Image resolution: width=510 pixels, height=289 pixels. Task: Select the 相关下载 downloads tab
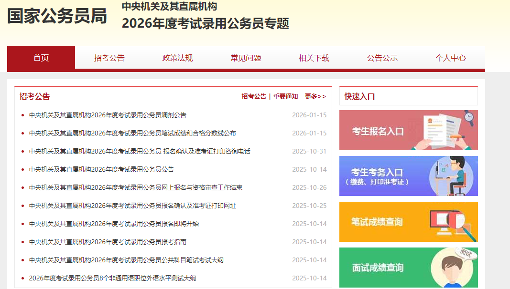(x=314, y=58)
